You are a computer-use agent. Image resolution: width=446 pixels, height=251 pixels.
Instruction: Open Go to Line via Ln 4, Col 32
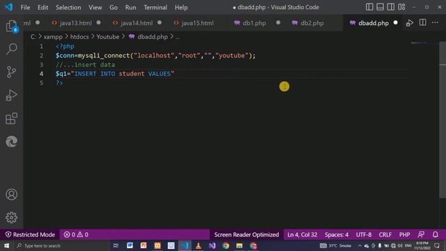click(x=302, y=235)
